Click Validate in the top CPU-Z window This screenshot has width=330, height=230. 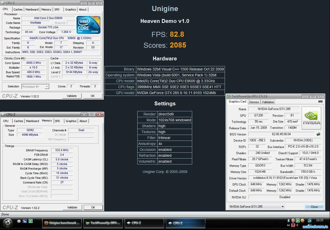pos(72,96)
